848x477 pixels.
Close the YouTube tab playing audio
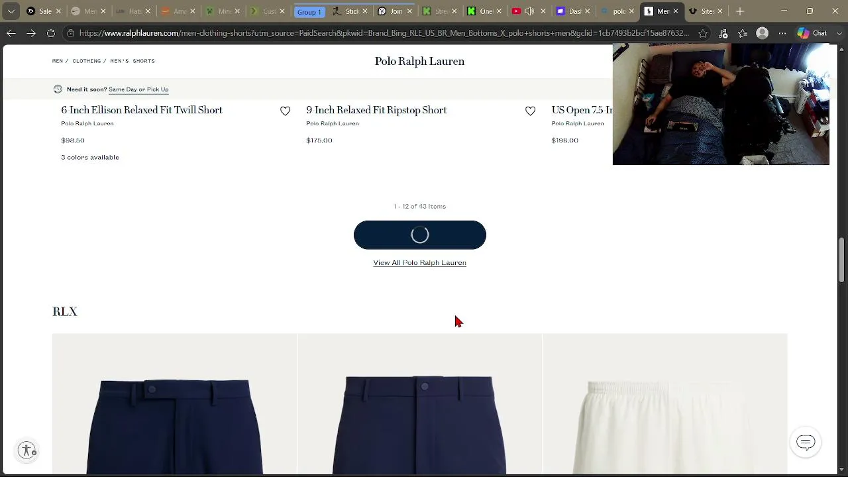coord(543,11)
